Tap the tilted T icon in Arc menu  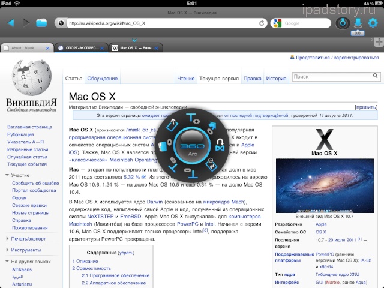pyautogui.click(x=173, y=165)
